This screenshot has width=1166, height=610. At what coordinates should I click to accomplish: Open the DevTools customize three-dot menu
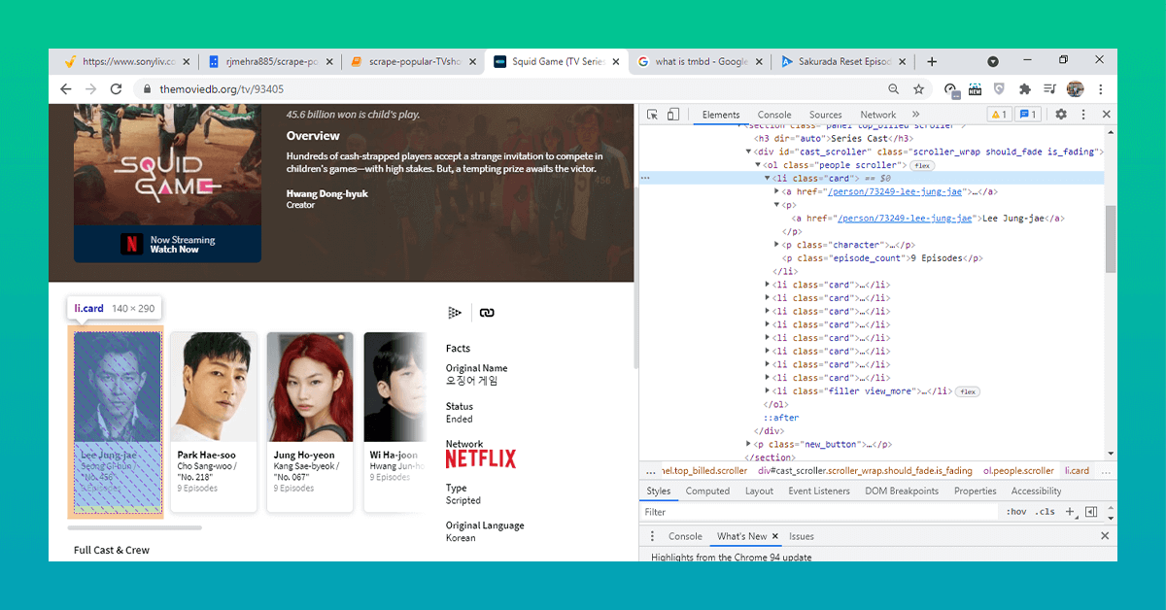pos(1083,115)
